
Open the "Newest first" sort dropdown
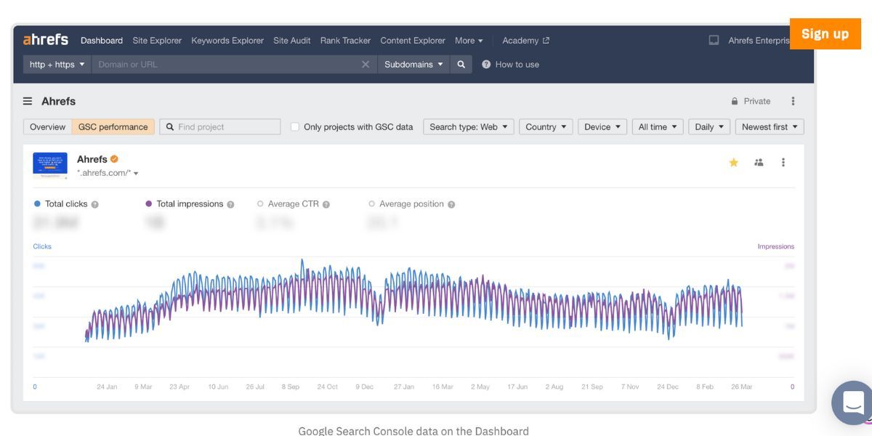pyautogui.click(x=769, y=126)
